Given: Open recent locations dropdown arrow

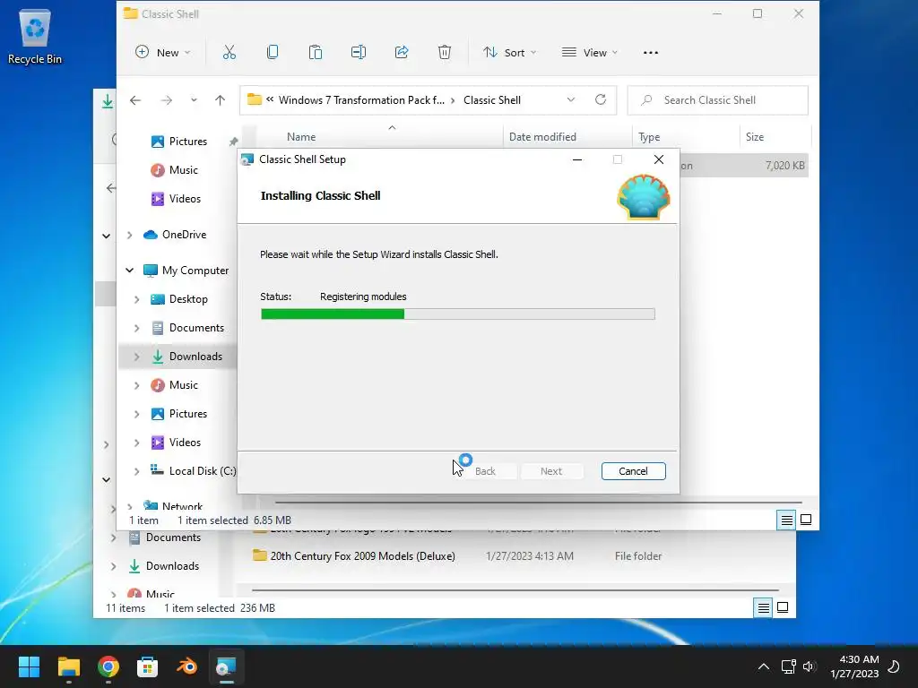Looking at the screenshot, I should [x=194, y=100].
